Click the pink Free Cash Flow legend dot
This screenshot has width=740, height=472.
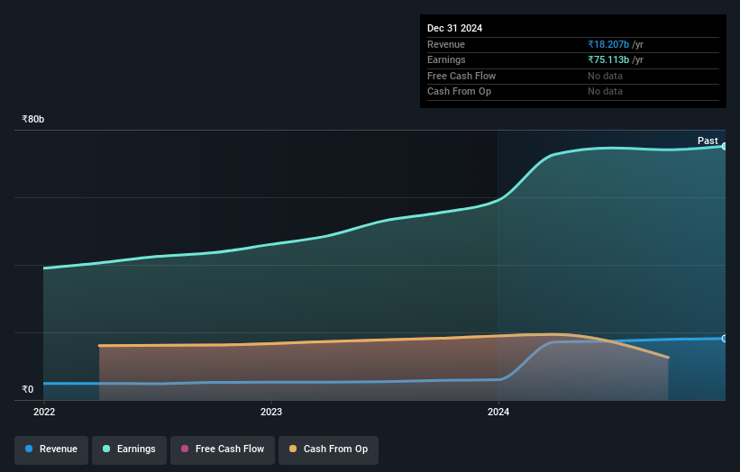click(185, 449)
